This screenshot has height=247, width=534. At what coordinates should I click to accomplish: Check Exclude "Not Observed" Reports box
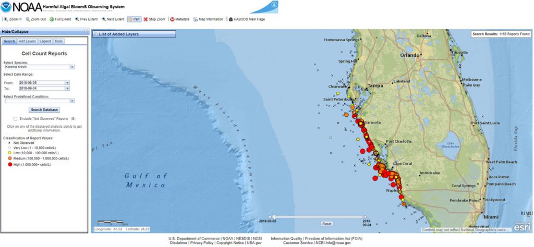tap(16, 119)
